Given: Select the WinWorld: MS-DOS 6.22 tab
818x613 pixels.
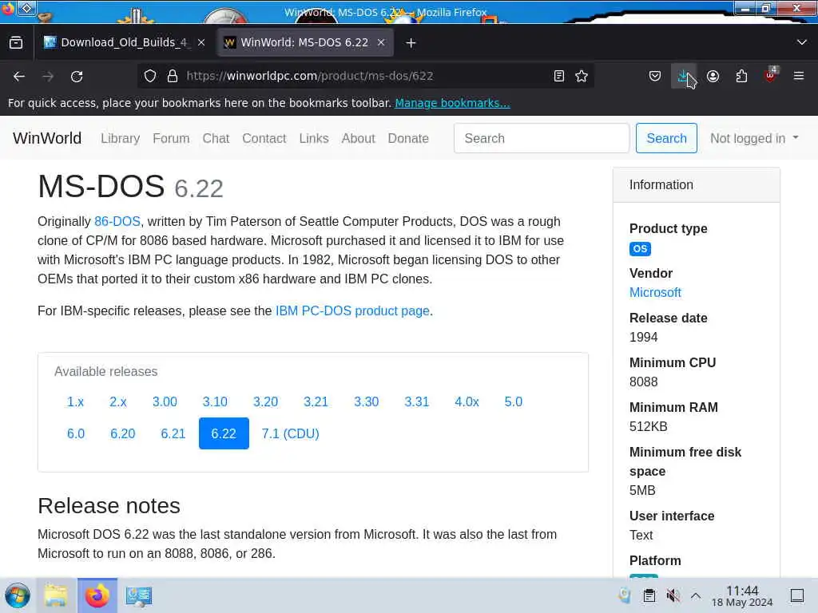Looking at the screenshot, I should [x=304, y=43].
